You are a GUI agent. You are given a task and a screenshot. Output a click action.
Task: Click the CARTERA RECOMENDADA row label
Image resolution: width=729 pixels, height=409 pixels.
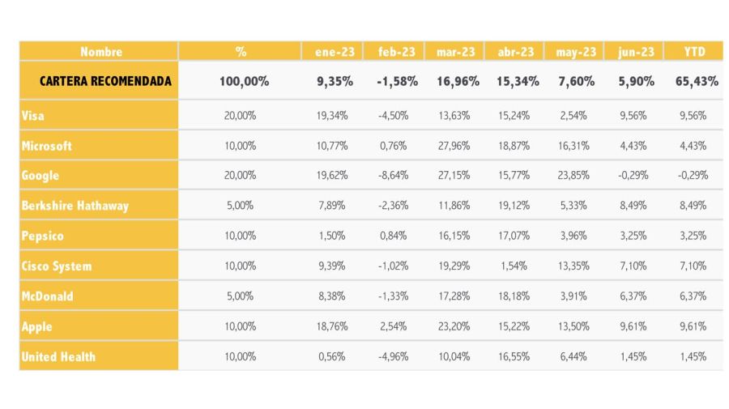pyautogui.click(x=105, y=81)
